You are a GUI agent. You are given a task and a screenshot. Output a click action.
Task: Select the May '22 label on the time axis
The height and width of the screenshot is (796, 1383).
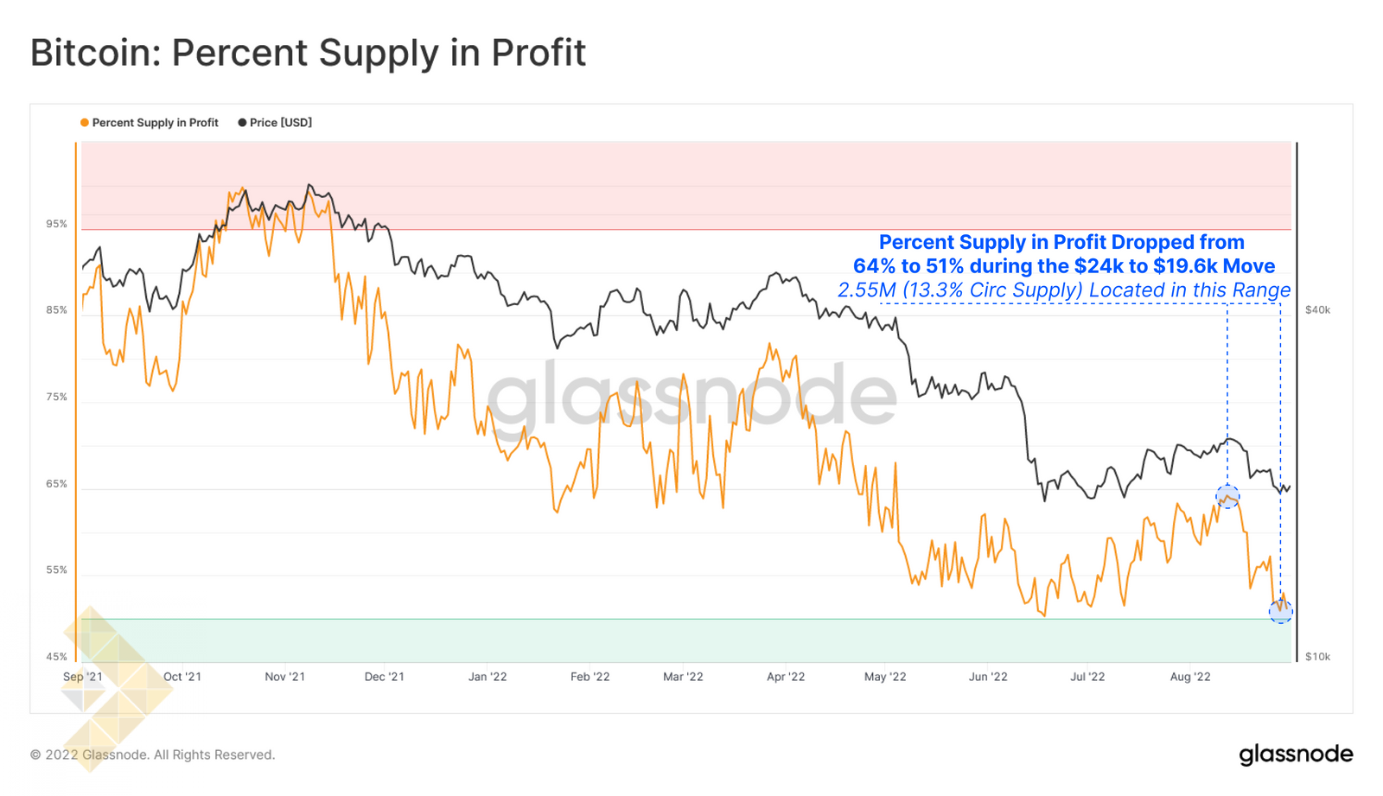[x=885, y=677]
